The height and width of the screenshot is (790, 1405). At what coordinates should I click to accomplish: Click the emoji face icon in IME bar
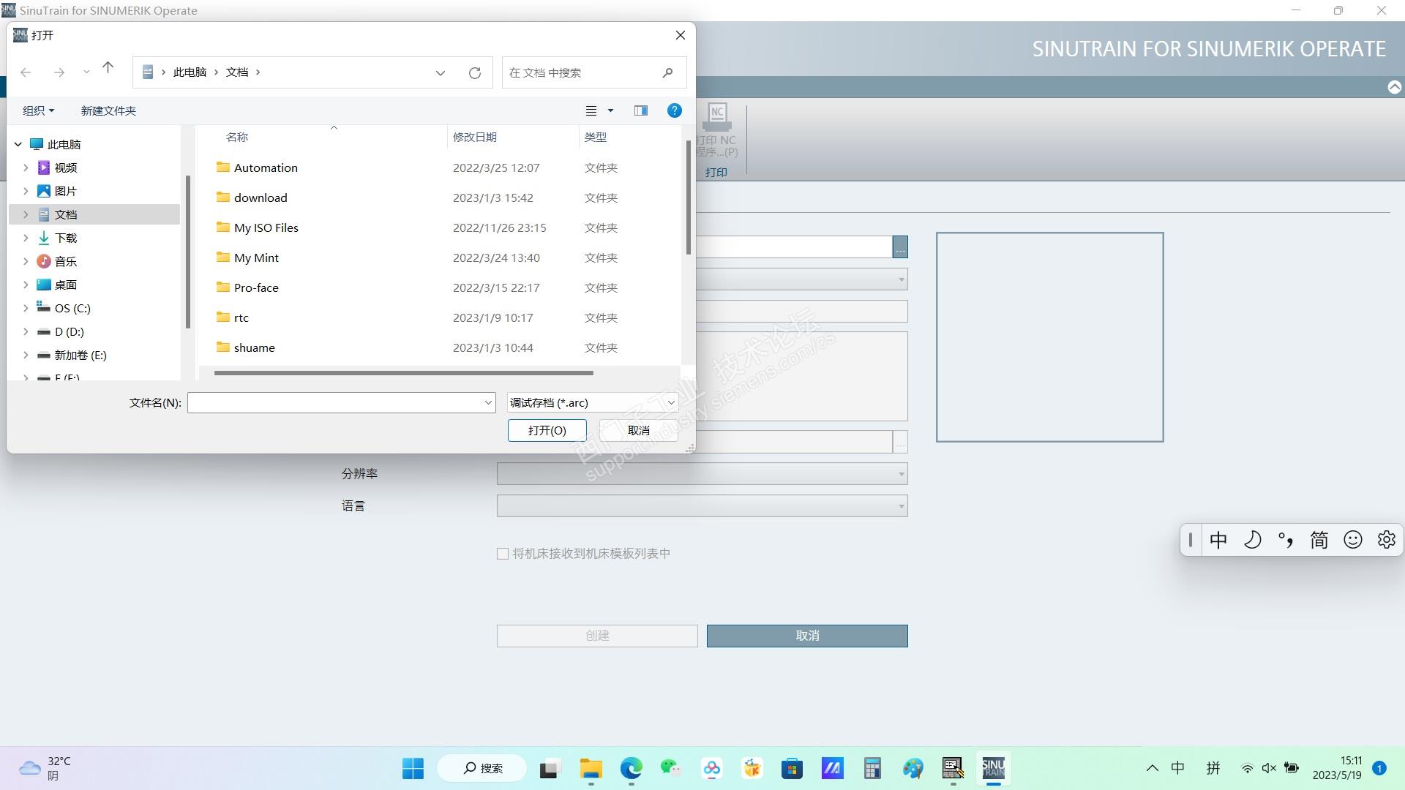[x=1352, y=540]
